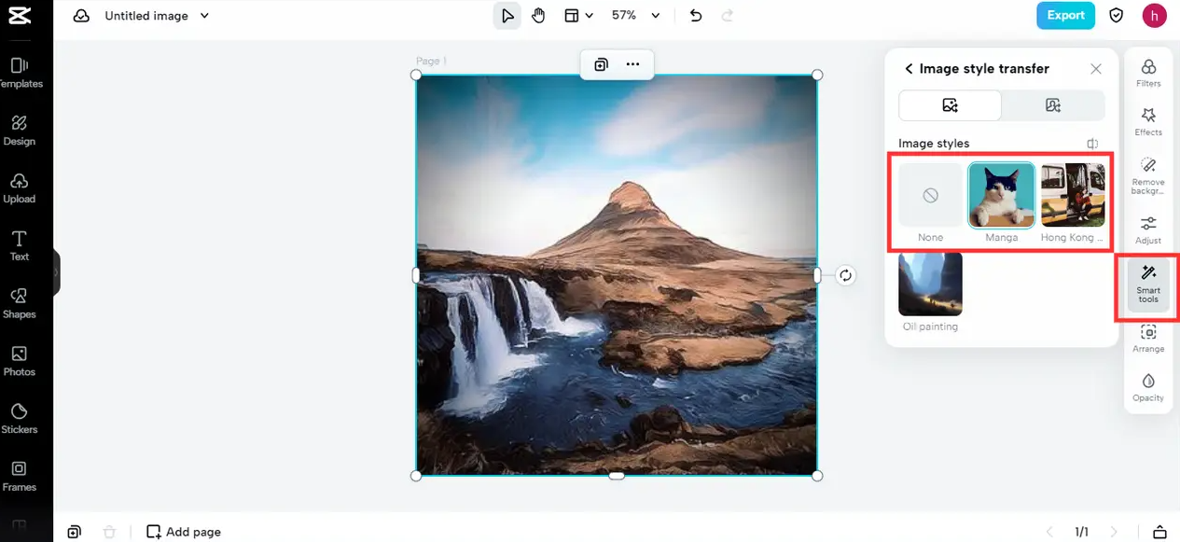Open the Templates sidebar panel
Viewport: 1180px width, 542px height.
pos(20,73)
